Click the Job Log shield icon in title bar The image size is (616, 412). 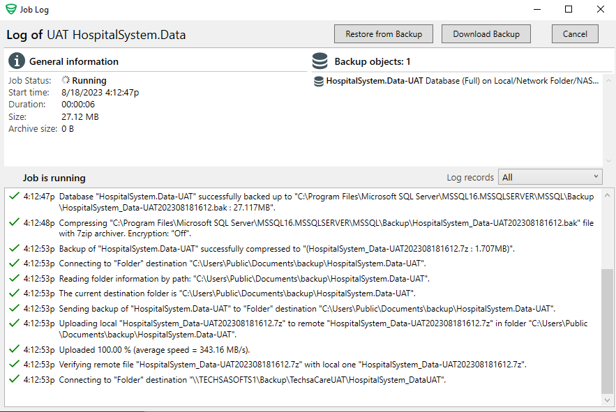pyautogui.click(x=10, y=10)
